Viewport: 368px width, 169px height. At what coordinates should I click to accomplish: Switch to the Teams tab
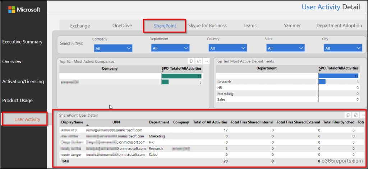pyautogui.click(x=250, y=25)
